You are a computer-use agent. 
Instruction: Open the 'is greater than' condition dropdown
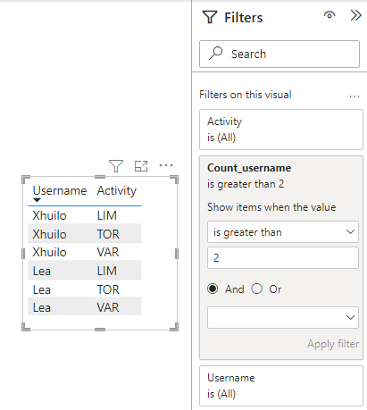[283, 232]
